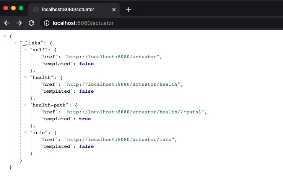283x190 pixels.
Task: Click the yellow minimize window button
Action: coord(13,8)
